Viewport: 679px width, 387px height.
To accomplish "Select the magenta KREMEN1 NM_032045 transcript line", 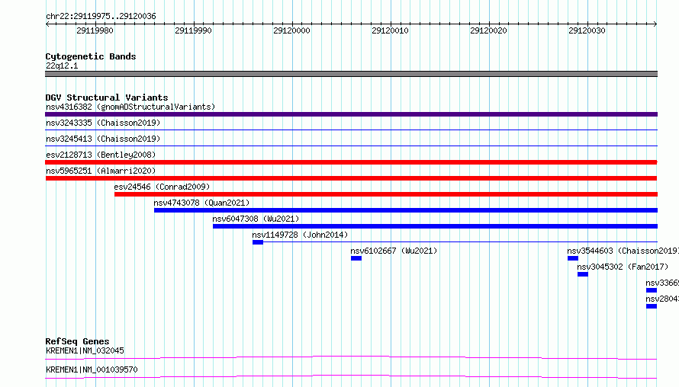I will tap(351, 357).
